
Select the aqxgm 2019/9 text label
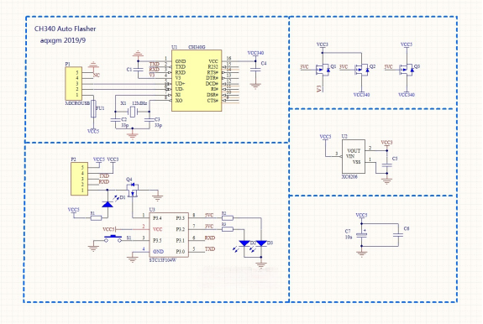click(x=63, y=40)
